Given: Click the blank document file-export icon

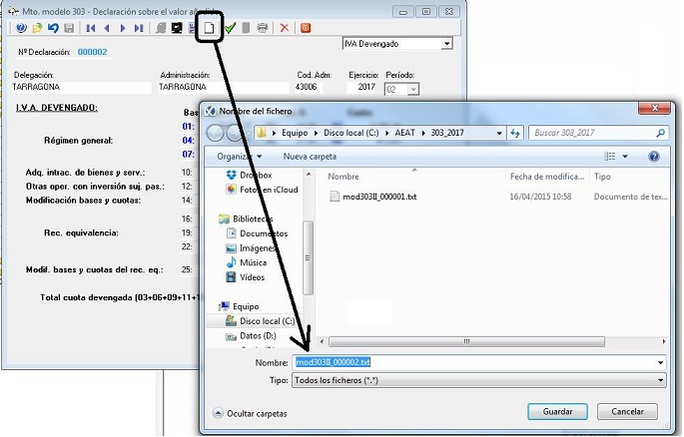Looking at the screenshot, I should pyautogui.click(x=210, y=28).
